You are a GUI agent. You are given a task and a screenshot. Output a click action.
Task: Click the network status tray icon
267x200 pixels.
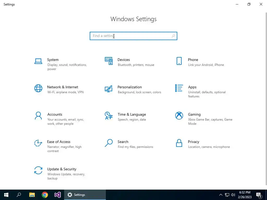click(227, 195)
